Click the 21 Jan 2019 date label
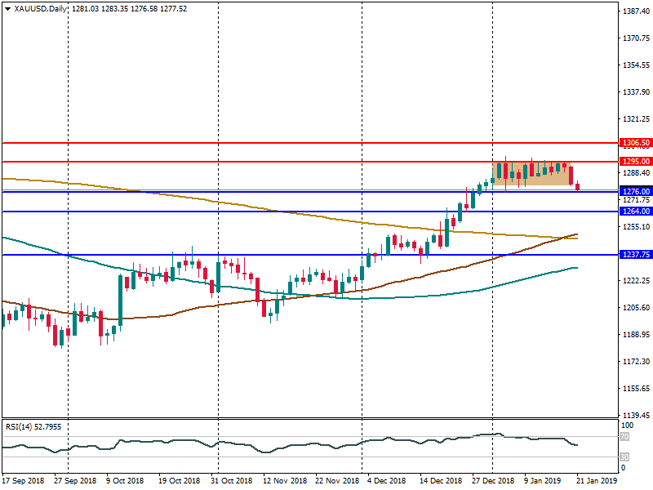 pyautogui.click(x=597, y=482)
